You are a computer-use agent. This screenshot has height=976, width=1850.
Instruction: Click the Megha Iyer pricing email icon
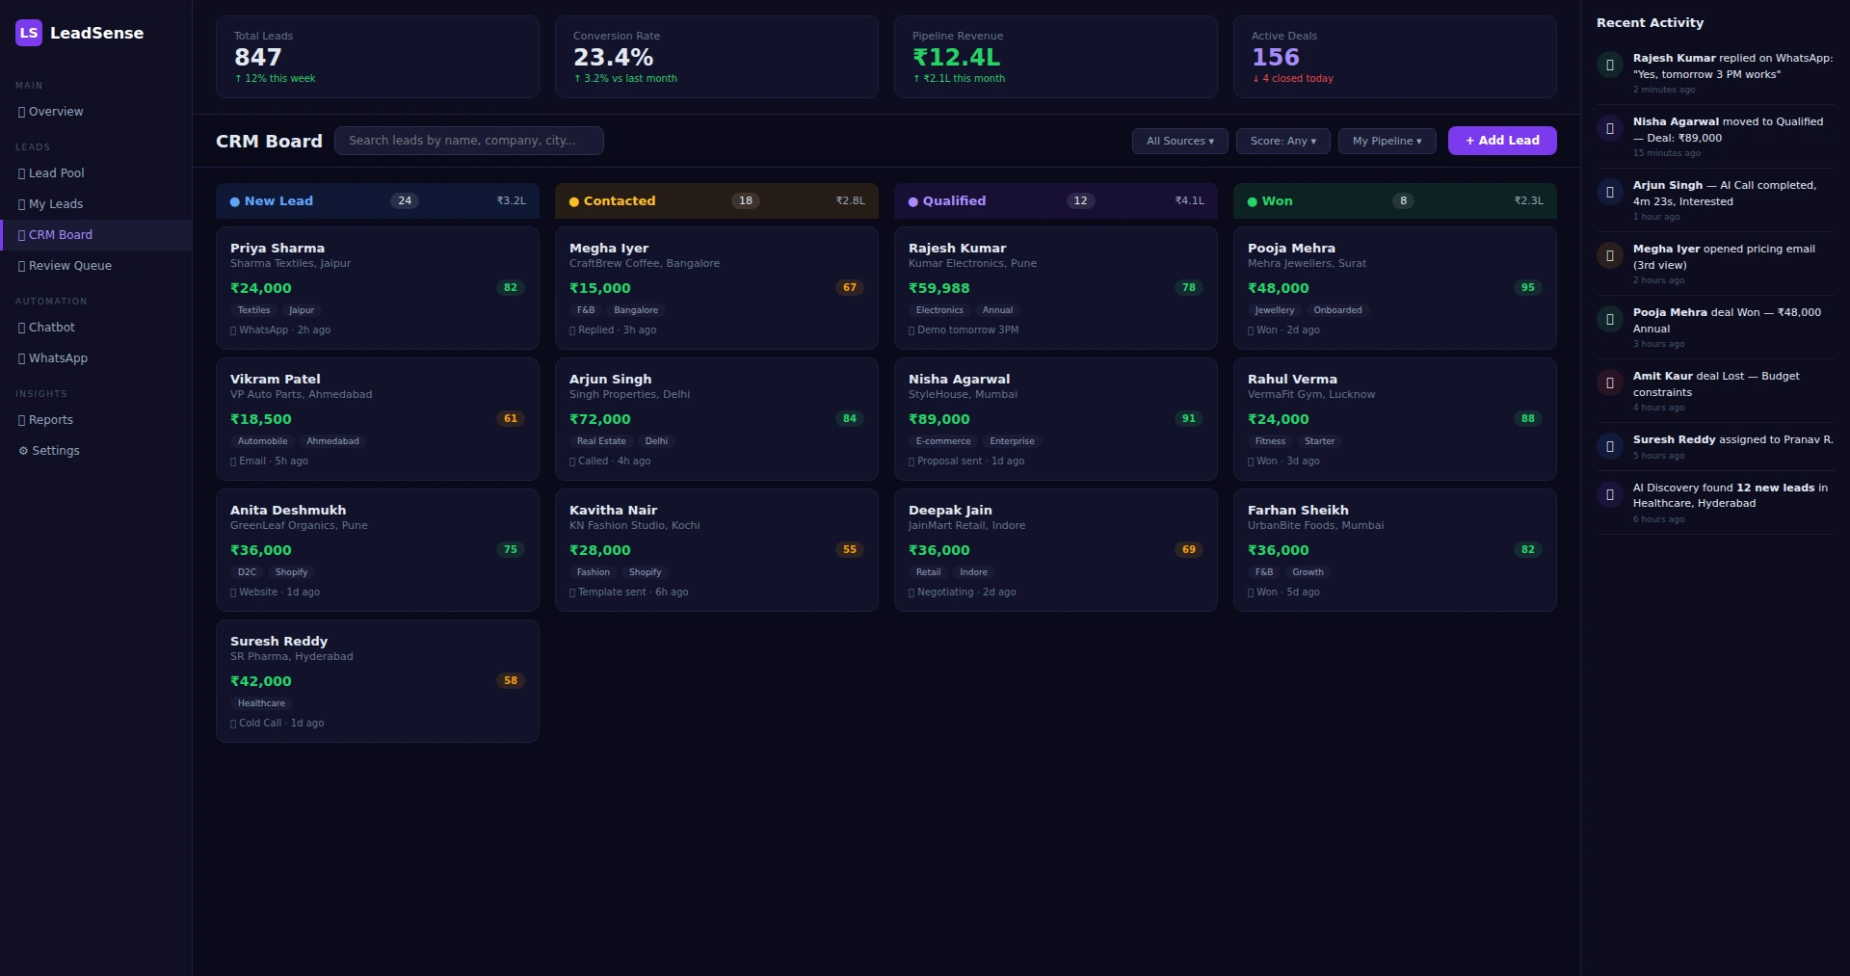coord(1609,256)
